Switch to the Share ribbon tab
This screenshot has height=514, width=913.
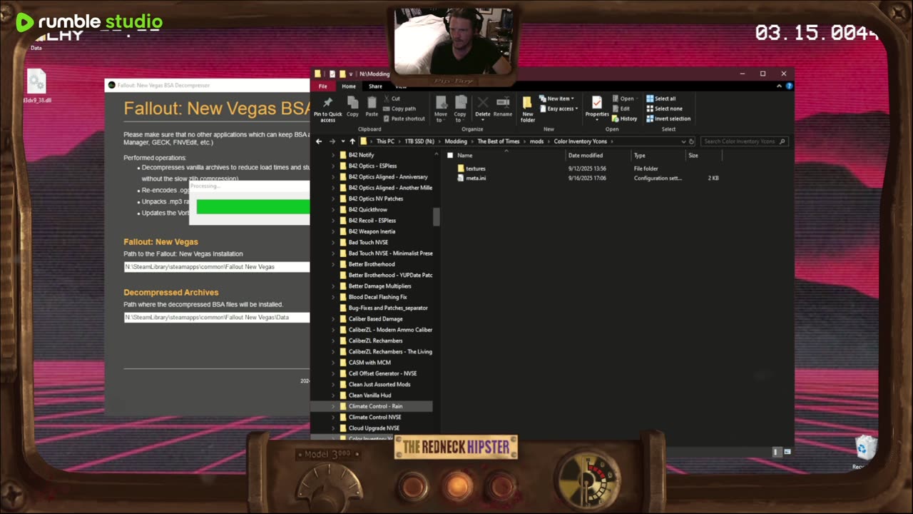click(375, 86)
